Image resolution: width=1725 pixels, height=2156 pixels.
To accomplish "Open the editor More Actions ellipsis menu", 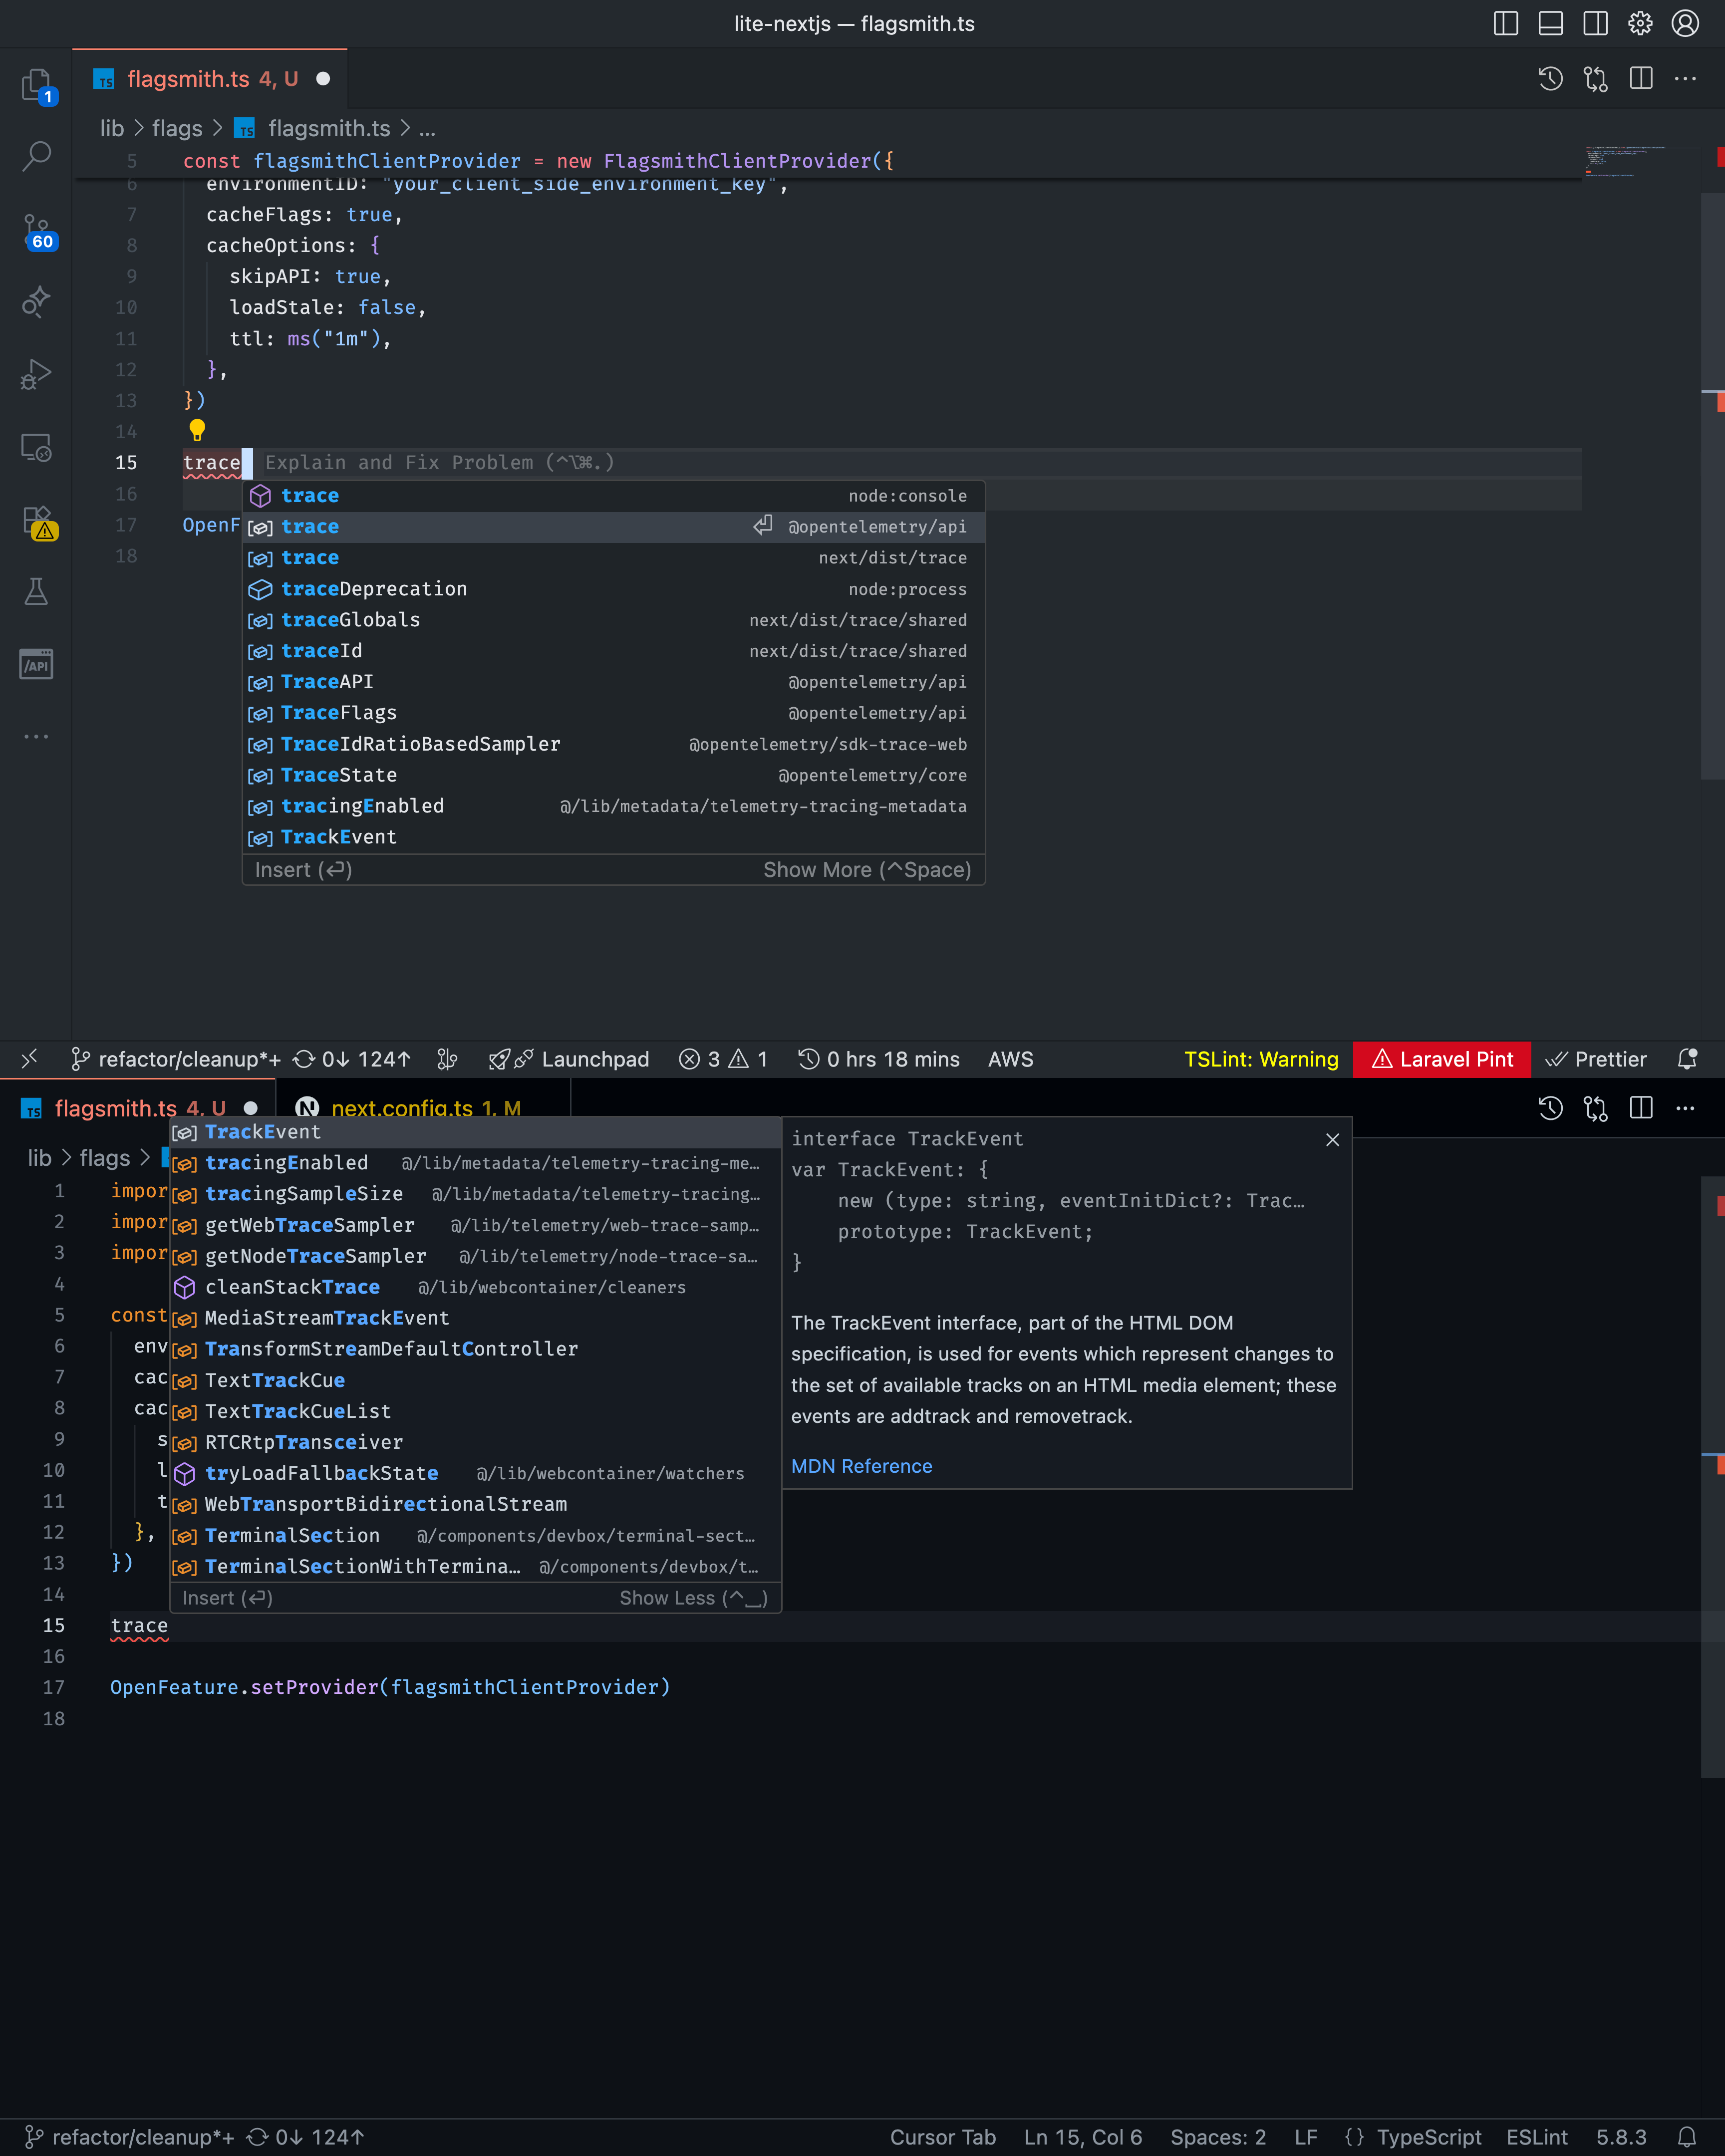I will (1685, 79).
